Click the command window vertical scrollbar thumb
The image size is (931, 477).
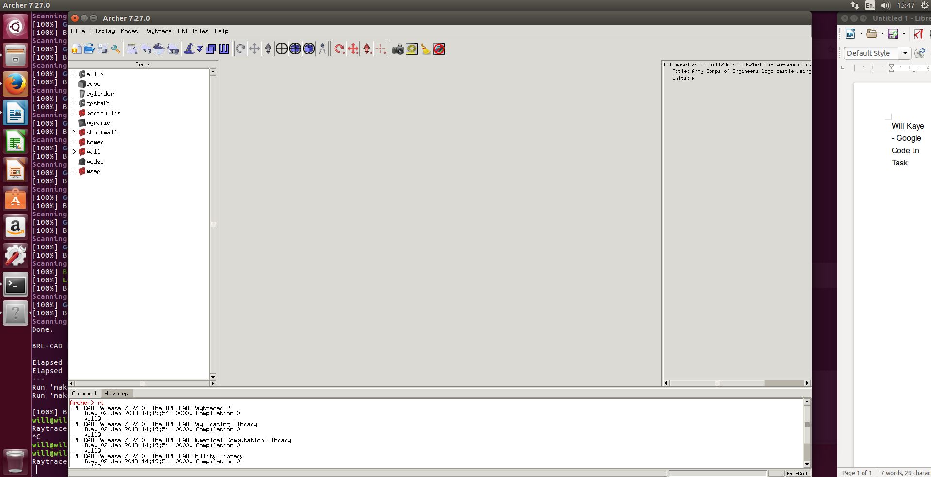point(807,424)
